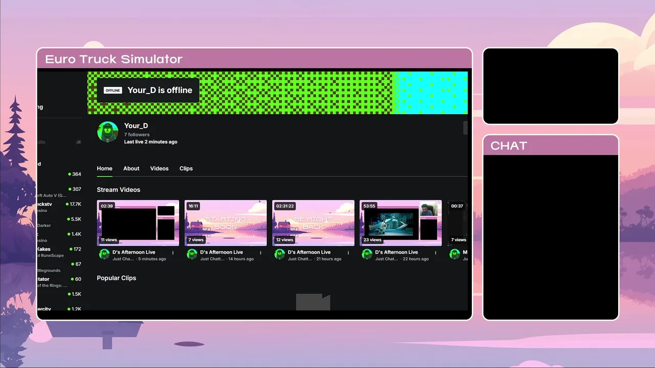Select sidebar channel with 1.4K viewers

(59, 237)
